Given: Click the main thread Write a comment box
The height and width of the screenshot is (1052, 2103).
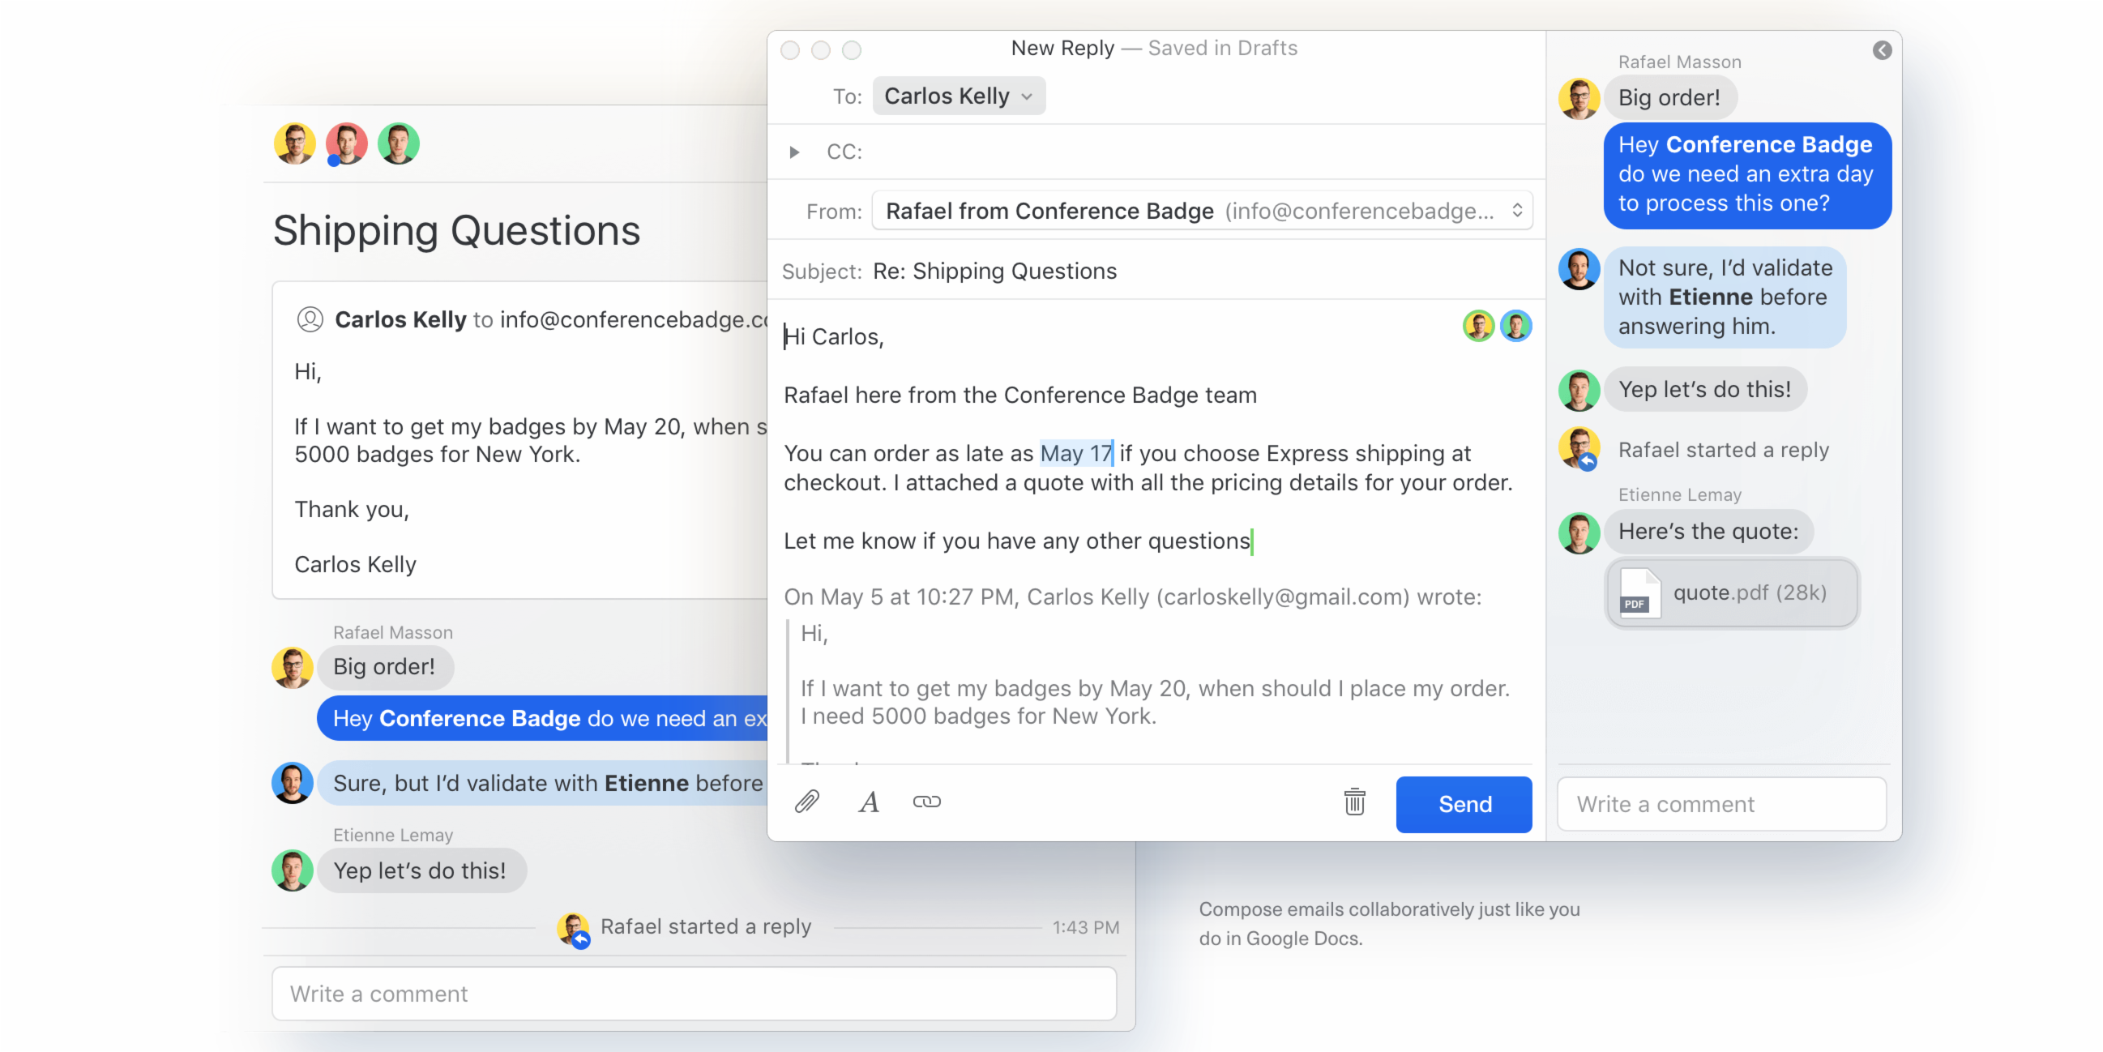Looking at the screenshot, I should pos(694,993).
